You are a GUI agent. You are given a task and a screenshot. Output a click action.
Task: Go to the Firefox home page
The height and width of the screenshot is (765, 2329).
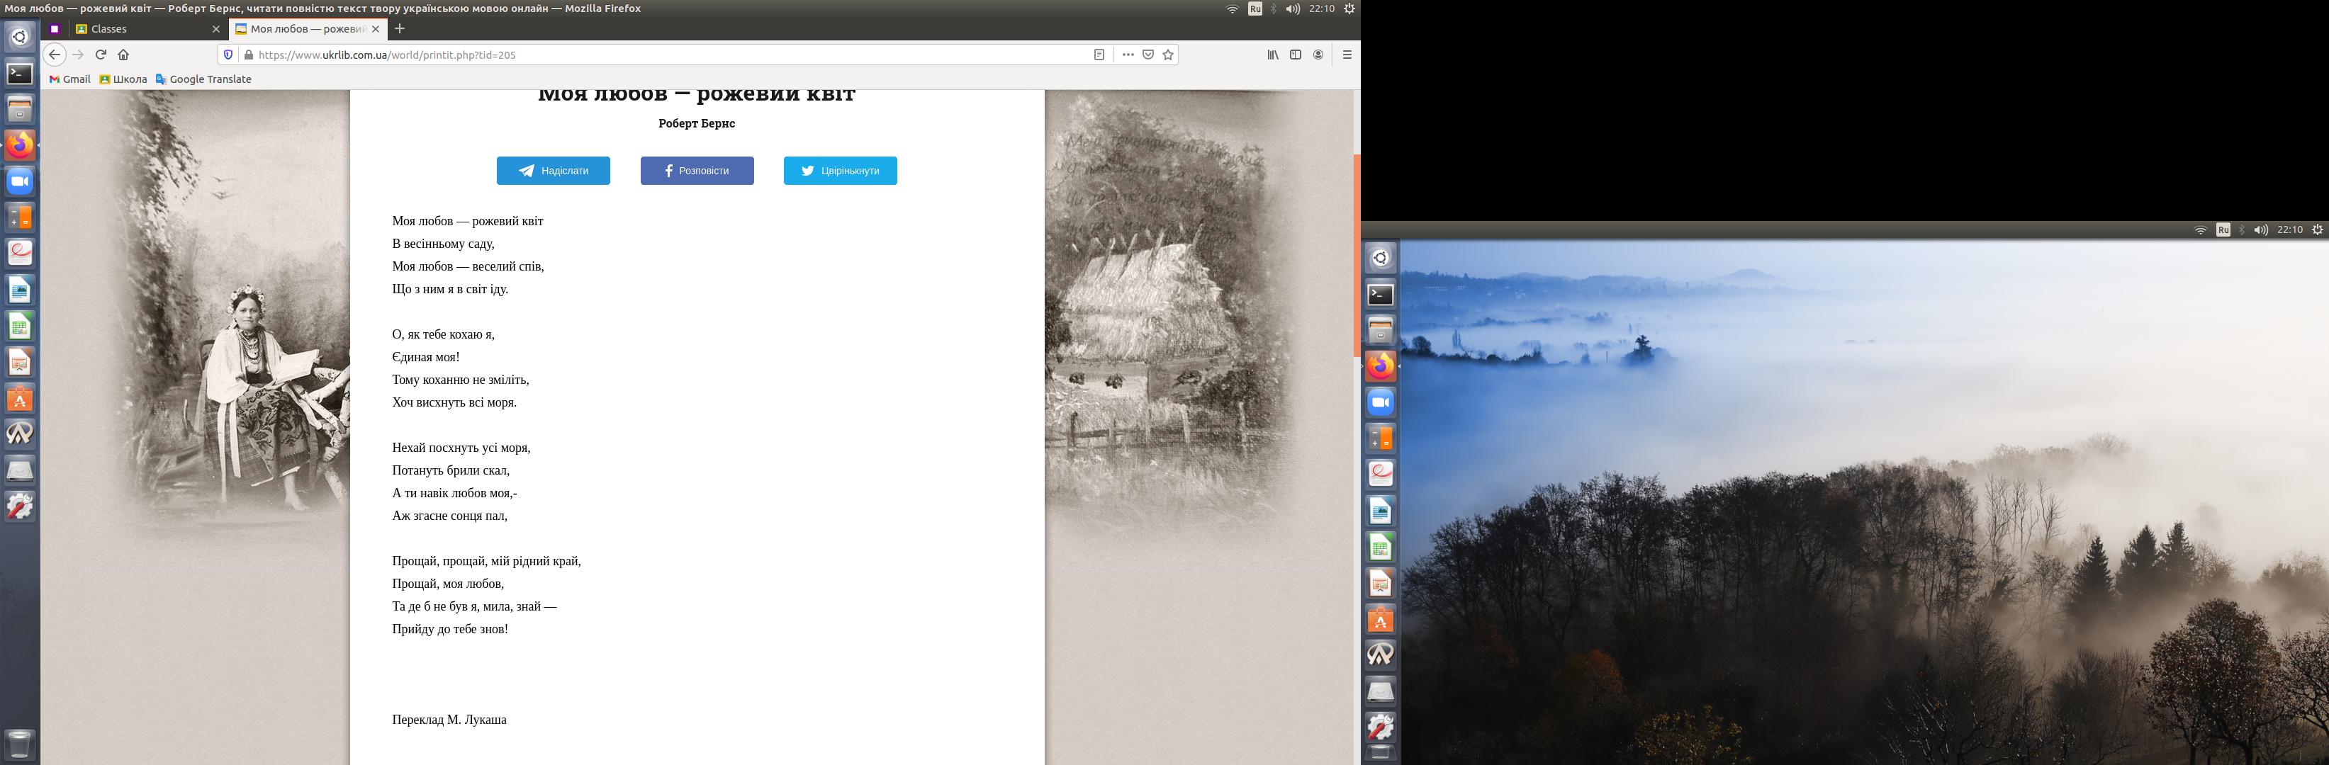click(x=124, y=55)
